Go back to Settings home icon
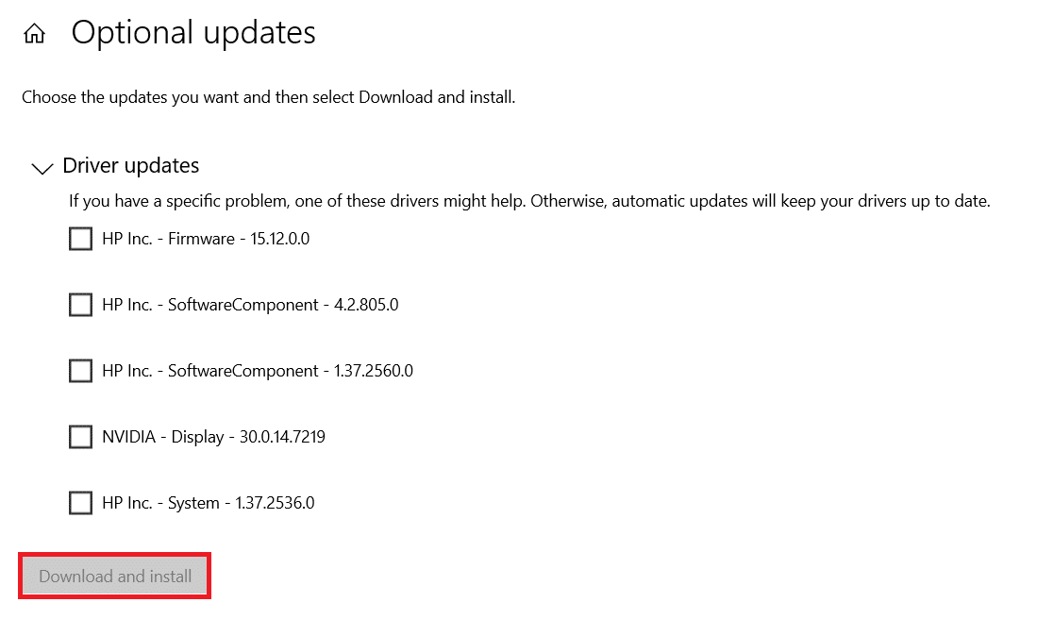 click(x=34, y=35)
